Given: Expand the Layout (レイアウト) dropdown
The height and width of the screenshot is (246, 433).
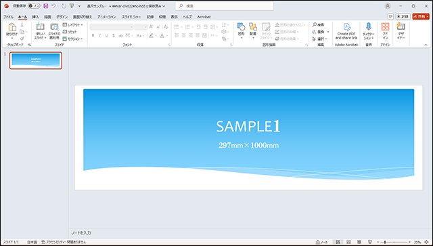Looking at the screenshot, I should pos(72,25).
